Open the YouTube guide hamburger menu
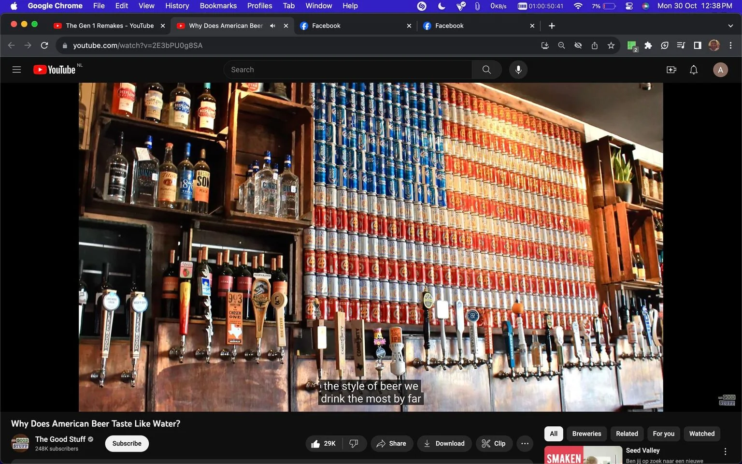 (x=16, y=70)
